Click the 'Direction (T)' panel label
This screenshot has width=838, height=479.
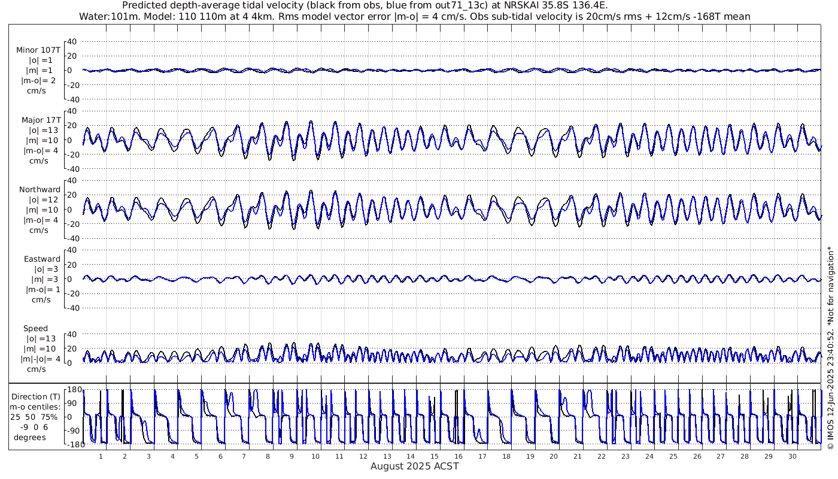[37, 396]
